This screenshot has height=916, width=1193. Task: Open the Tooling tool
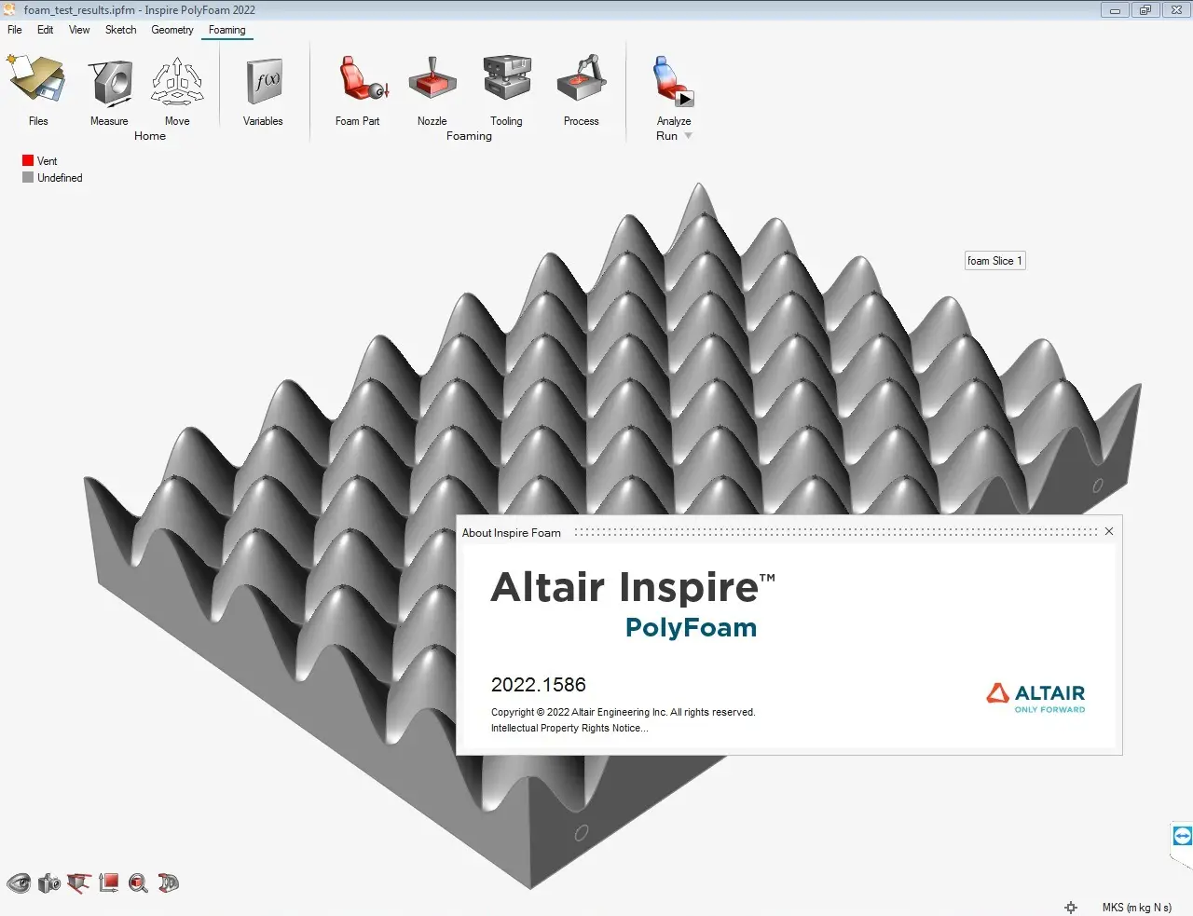tap(506, 78)
